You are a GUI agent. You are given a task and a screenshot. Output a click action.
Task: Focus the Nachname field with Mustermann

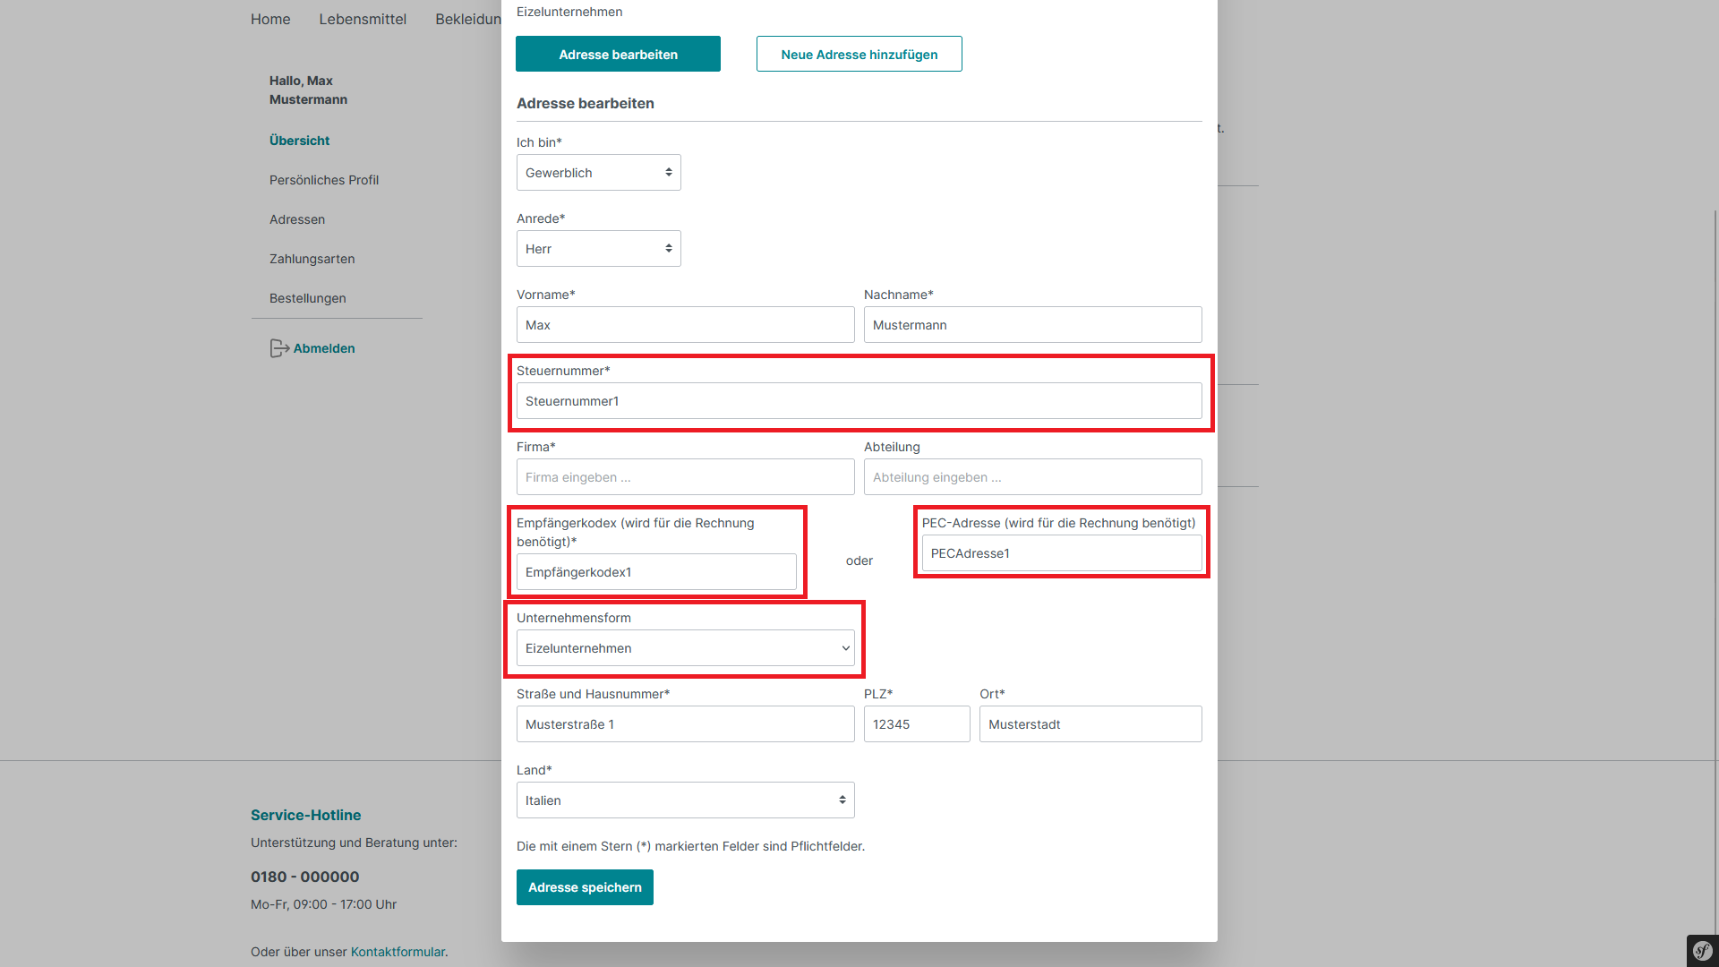1032,325
